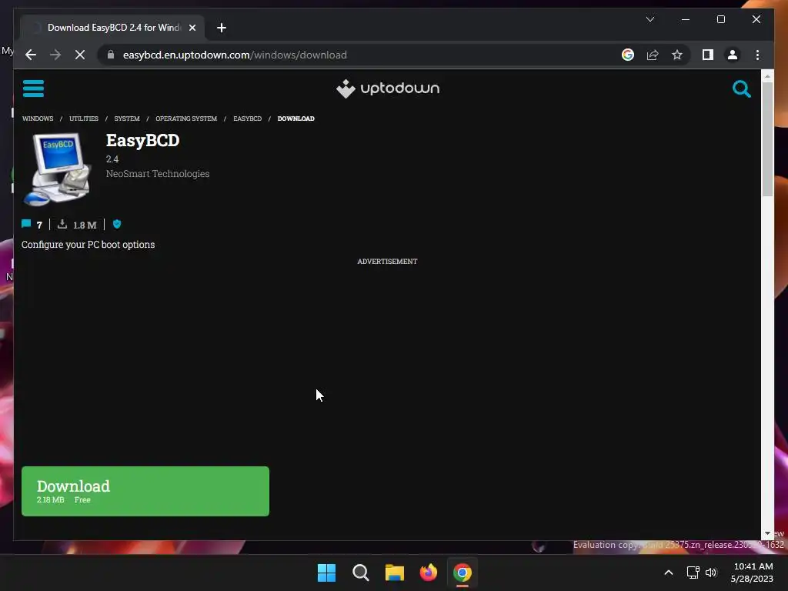Open a new browser tab
Viewport: 788px width, 591px height.
tap(222, 28)
